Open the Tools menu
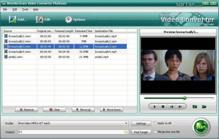Screen dimensions: 219x139 (x=25, y=10)
